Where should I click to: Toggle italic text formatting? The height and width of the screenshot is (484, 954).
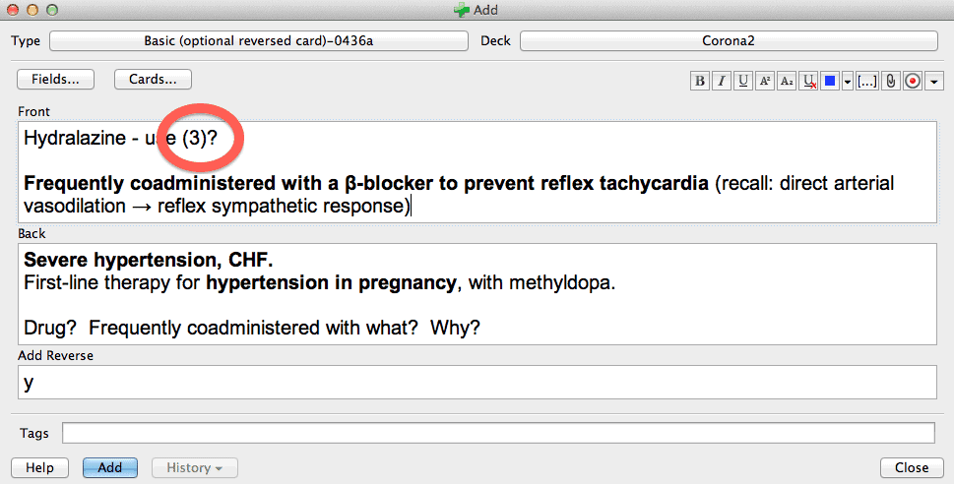click(x=722, y=81)
